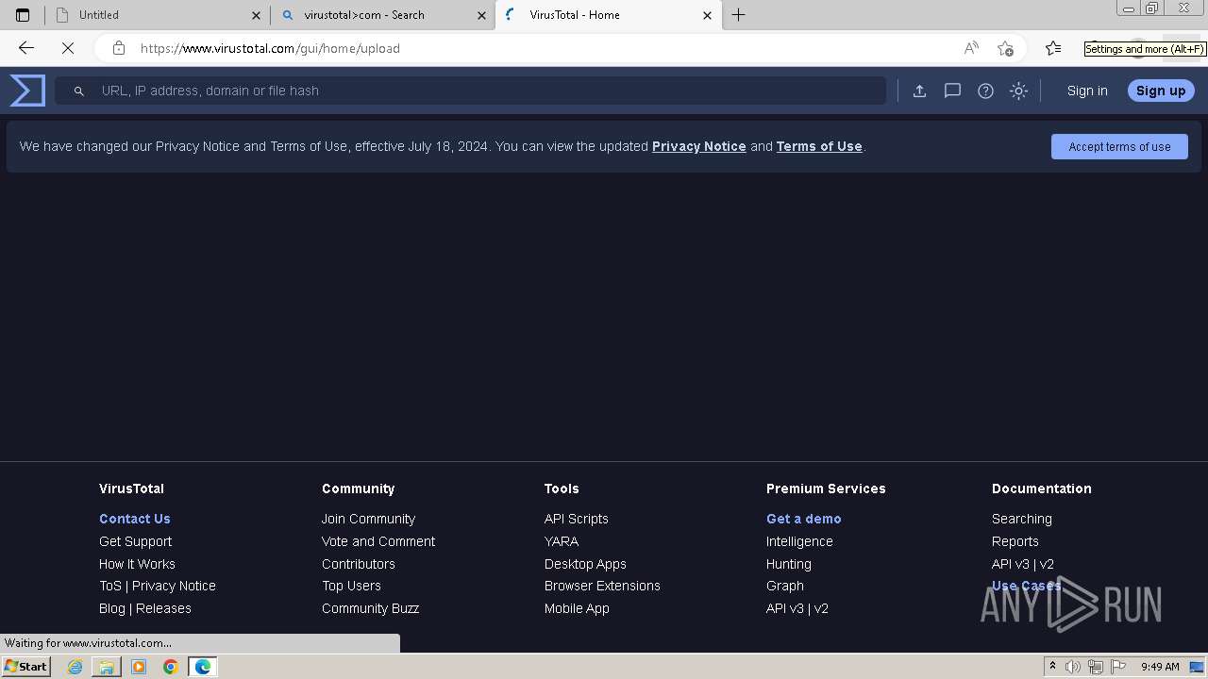1208x679 pixels.
Task: Open Contact Us footer link
Action: coord(135,519)
